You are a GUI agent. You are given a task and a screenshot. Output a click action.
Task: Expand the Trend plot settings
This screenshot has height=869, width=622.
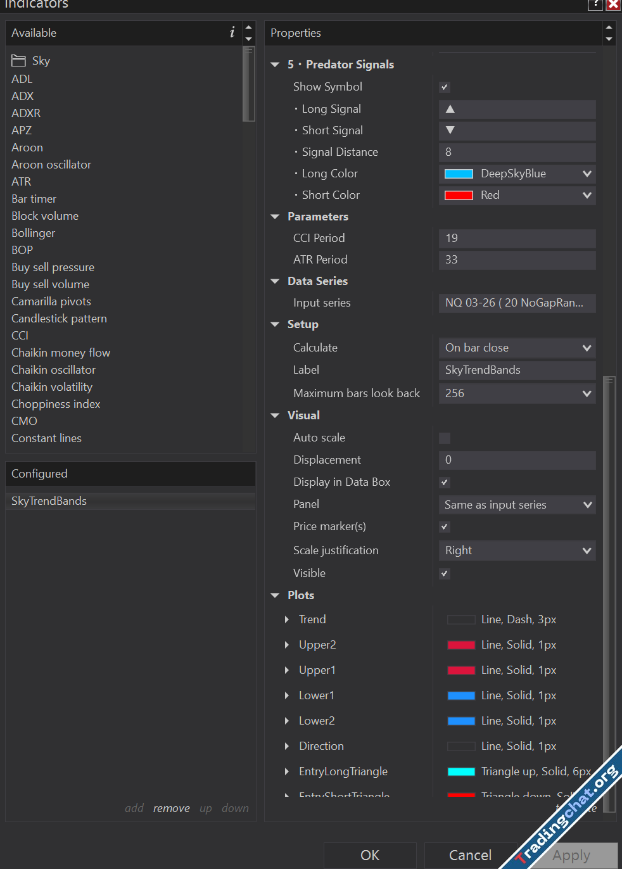(x=287, y=619)
